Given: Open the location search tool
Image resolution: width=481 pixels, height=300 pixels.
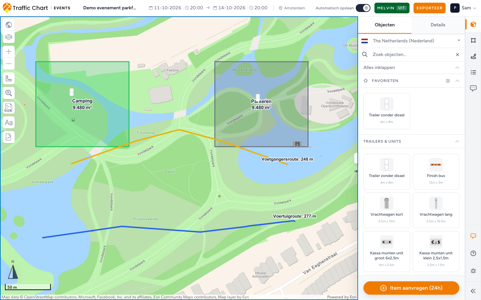Looking at the screenshot, I should [9, 93].
